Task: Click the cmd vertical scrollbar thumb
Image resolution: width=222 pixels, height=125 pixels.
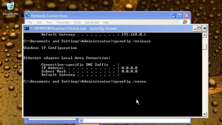Action: click(x=204, y=47)
